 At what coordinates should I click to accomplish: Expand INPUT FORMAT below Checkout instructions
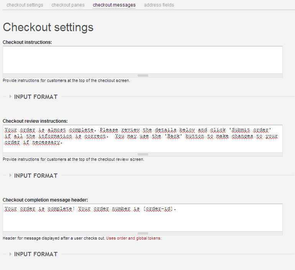point(36,97)
